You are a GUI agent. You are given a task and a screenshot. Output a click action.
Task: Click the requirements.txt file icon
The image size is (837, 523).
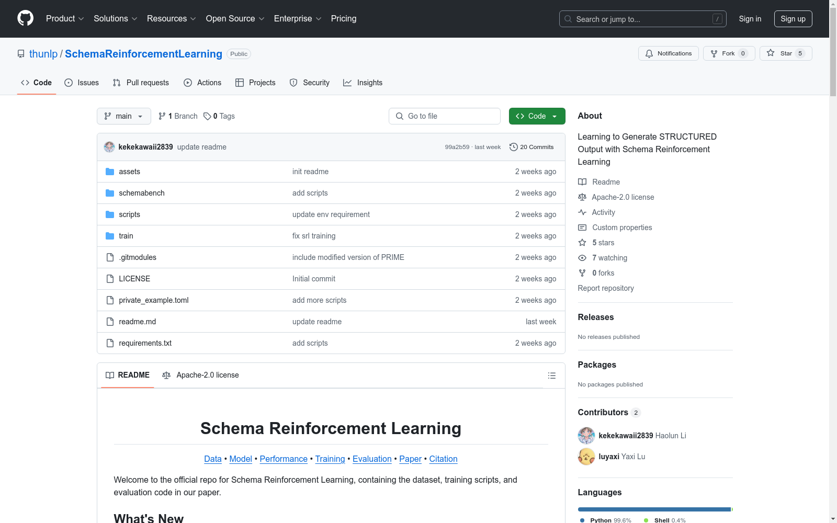[110, 343]
